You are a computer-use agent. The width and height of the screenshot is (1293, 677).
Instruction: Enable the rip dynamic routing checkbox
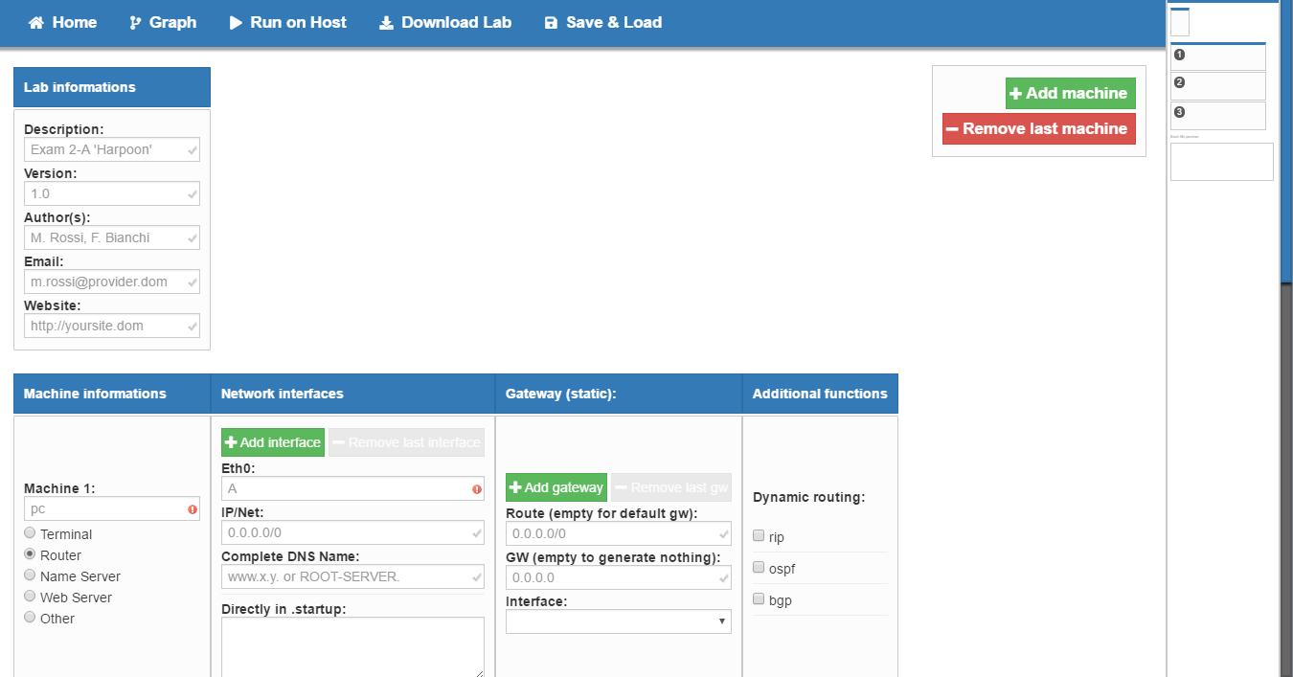click(x=759, y=536)
